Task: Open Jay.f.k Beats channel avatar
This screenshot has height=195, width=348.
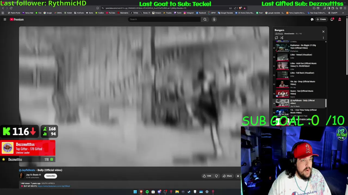Action: pos(22,176)
